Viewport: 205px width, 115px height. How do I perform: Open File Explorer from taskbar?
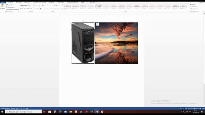pos(70,112)
